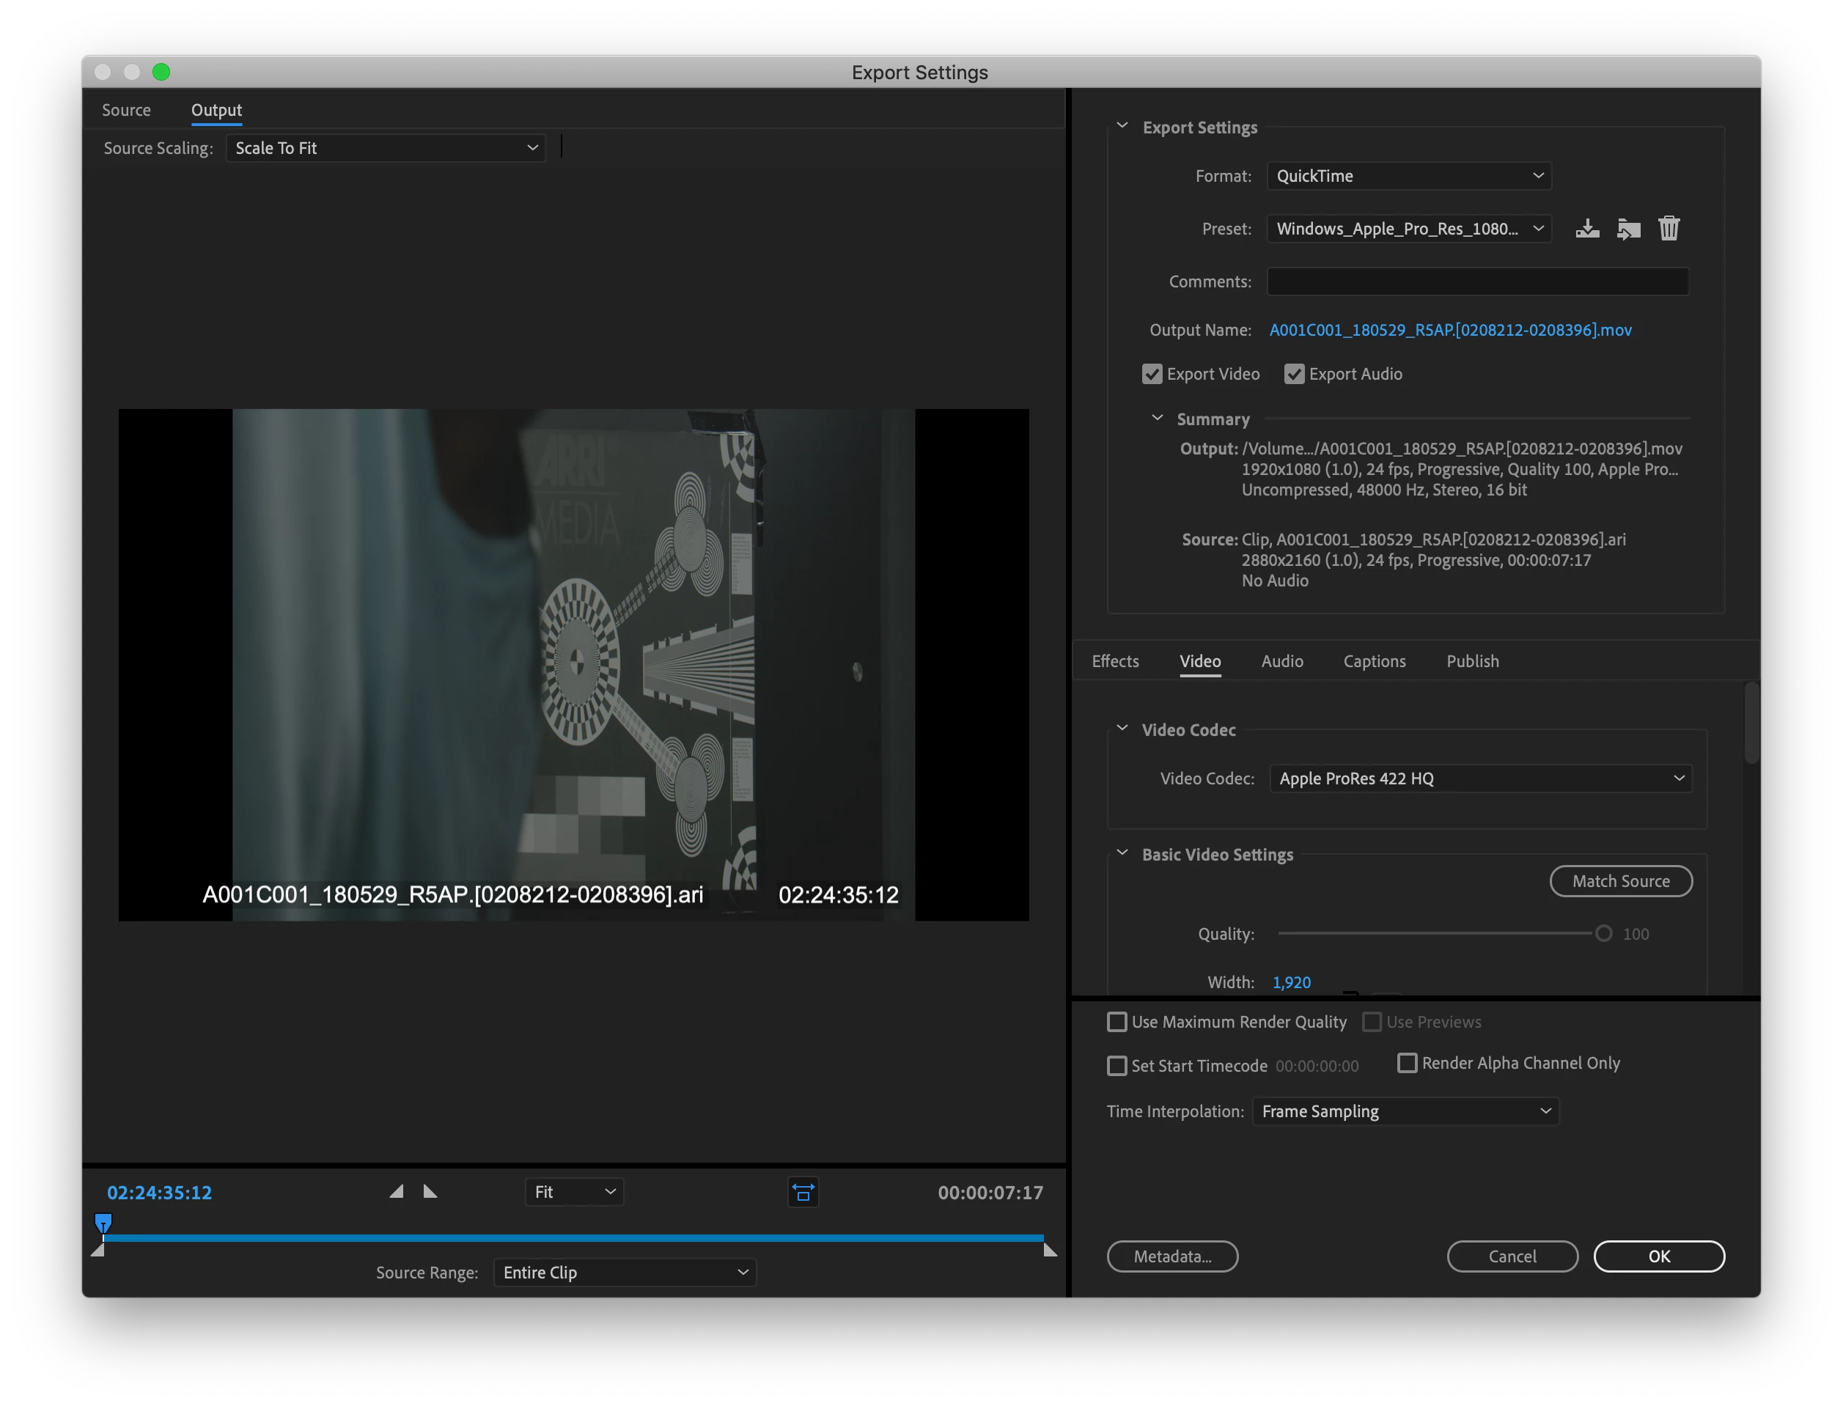Click the Set In Point triangle icon
Screen dimensions: 1843x1406
(397, 1192)
